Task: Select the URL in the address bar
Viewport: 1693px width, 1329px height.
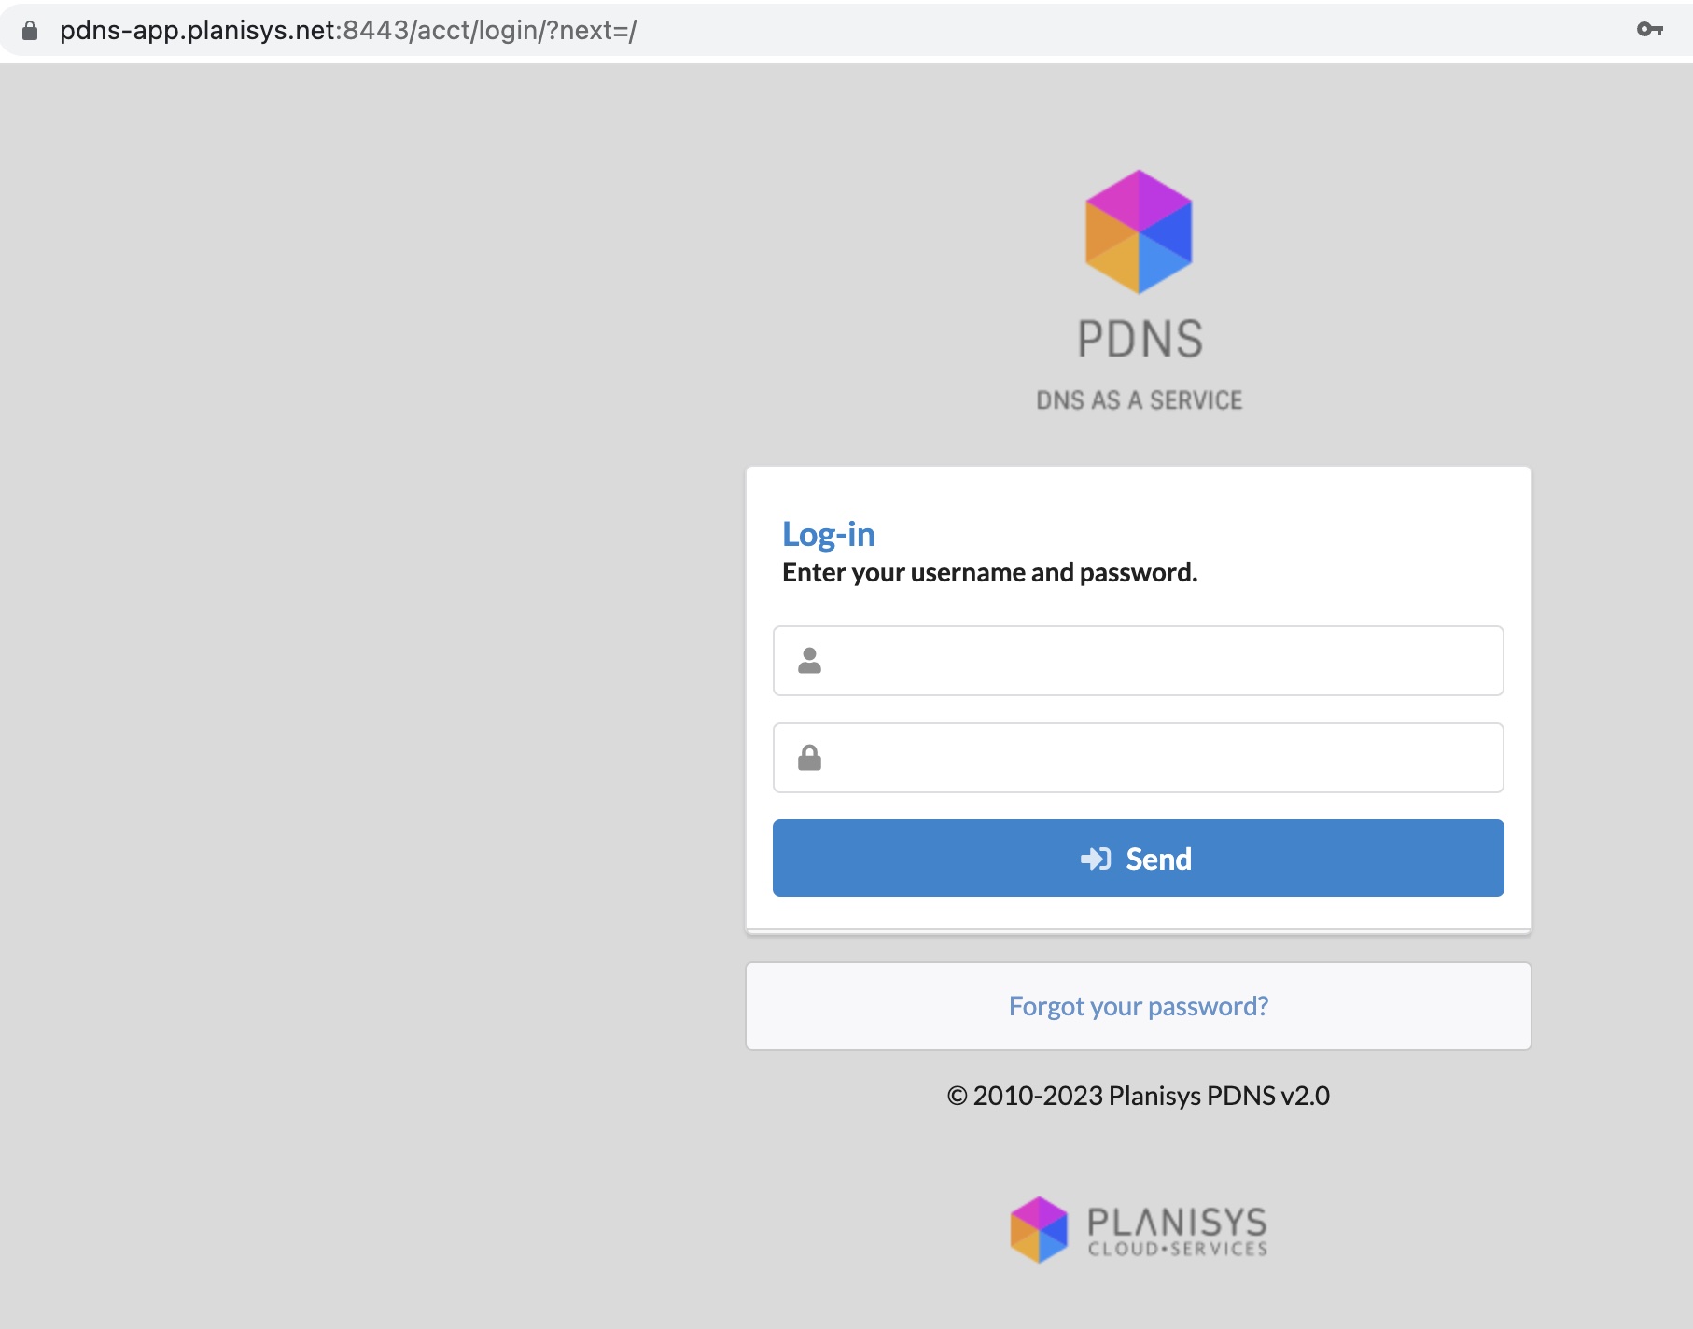Action: tap(348, 31)
